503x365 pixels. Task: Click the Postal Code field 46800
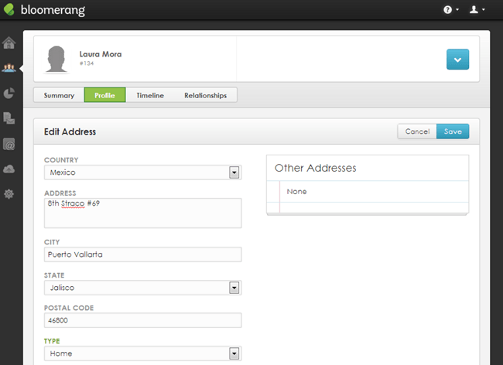[x=143, y=320]
